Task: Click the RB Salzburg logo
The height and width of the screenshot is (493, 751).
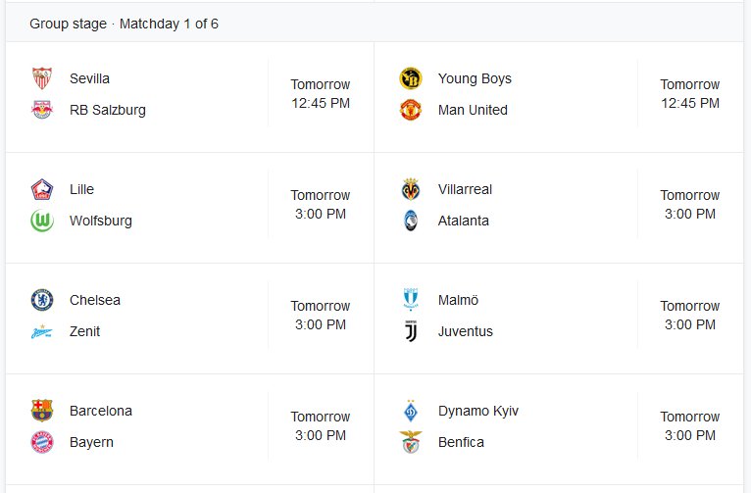Action: tap(42, 110)
